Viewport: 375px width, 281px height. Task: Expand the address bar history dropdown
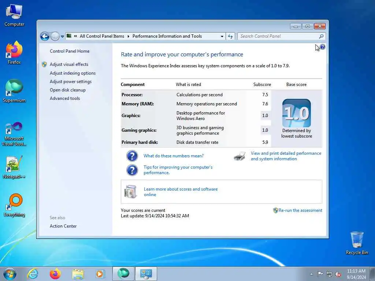[x=222, y=36]
